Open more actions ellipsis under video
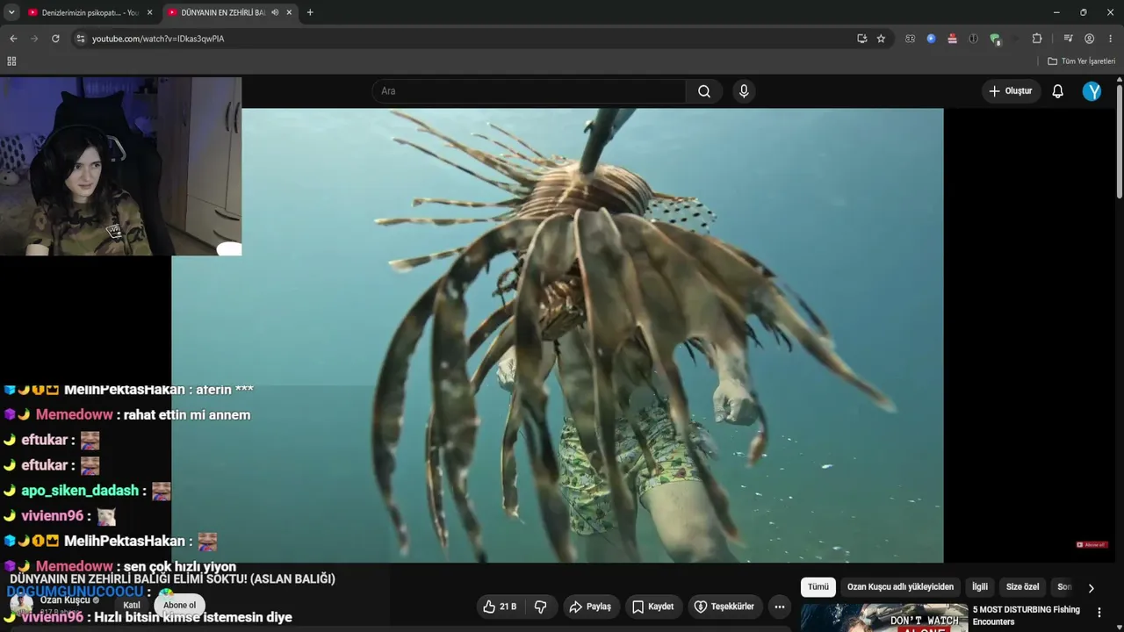Image resolution: width=1124 pixels, height=632 pixels. click(x=779, y=607)
